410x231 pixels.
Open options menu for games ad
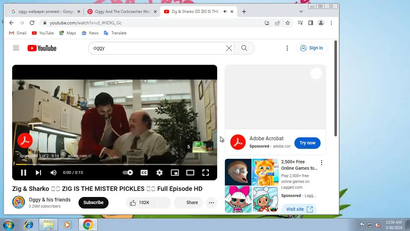coord(322,163)
